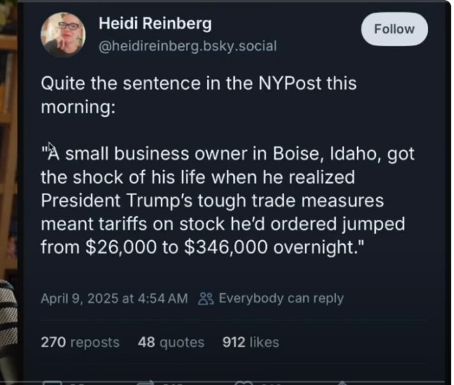Click the number 270 in reposts count
This screenshot has height=385, width=454.
[x=53, y=342]
